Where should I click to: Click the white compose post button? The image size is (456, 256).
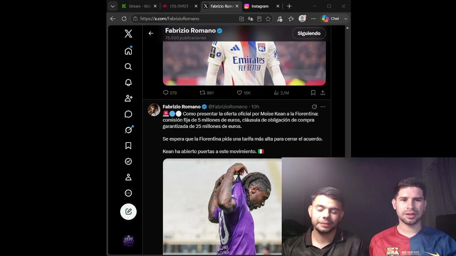pos(128,212)
